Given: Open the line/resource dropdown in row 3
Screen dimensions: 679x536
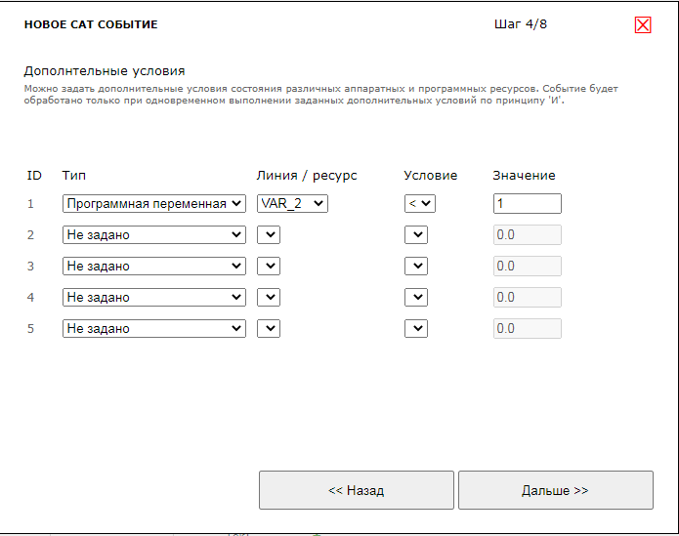Looking at the screenshot, I should [269, 266].
